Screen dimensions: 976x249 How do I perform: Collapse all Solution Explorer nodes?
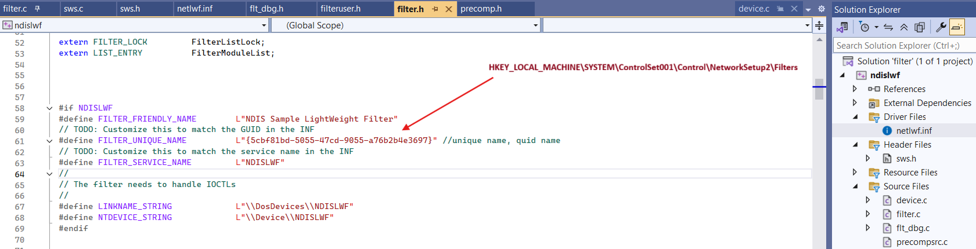904,27
